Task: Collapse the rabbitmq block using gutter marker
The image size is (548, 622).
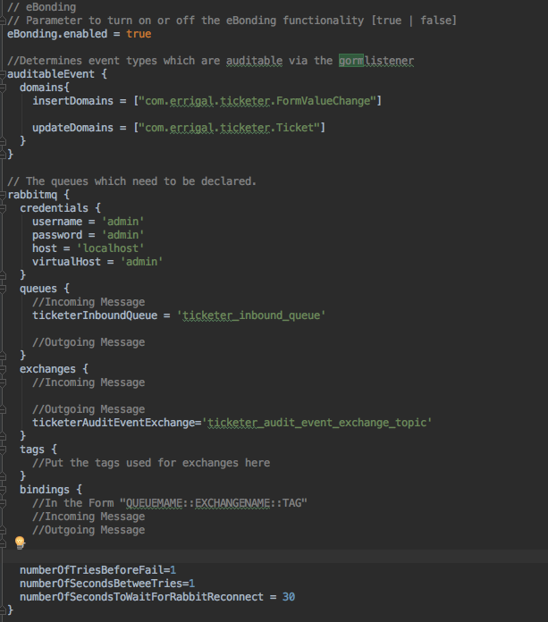Action: point(4,194)
